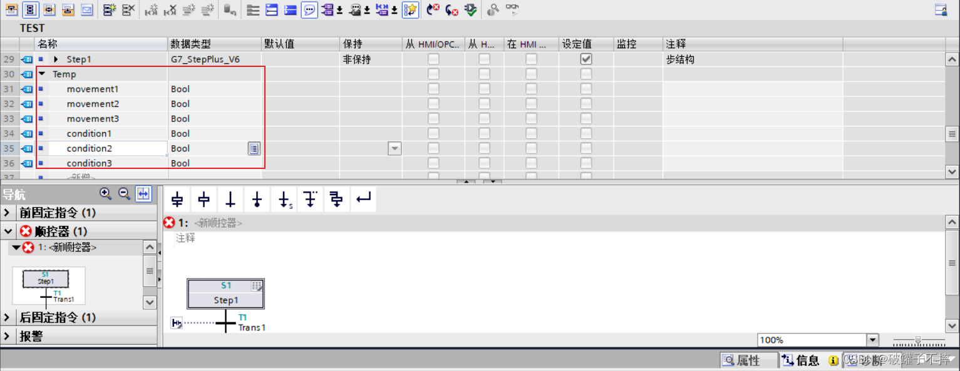Switch to the 属性 tab
Screen dimensions: 960x371
(x=748, y=360)
